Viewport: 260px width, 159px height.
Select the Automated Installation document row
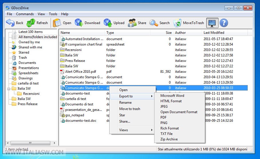[154, 39]
